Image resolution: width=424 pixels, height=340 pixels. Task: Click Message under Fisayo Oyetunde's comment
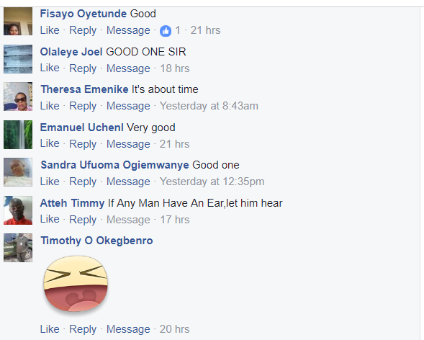(x=128, y=30)
